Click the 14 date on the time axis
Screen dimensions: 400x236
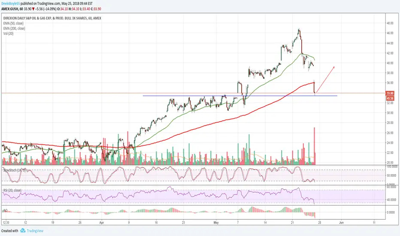coord(265,222)
